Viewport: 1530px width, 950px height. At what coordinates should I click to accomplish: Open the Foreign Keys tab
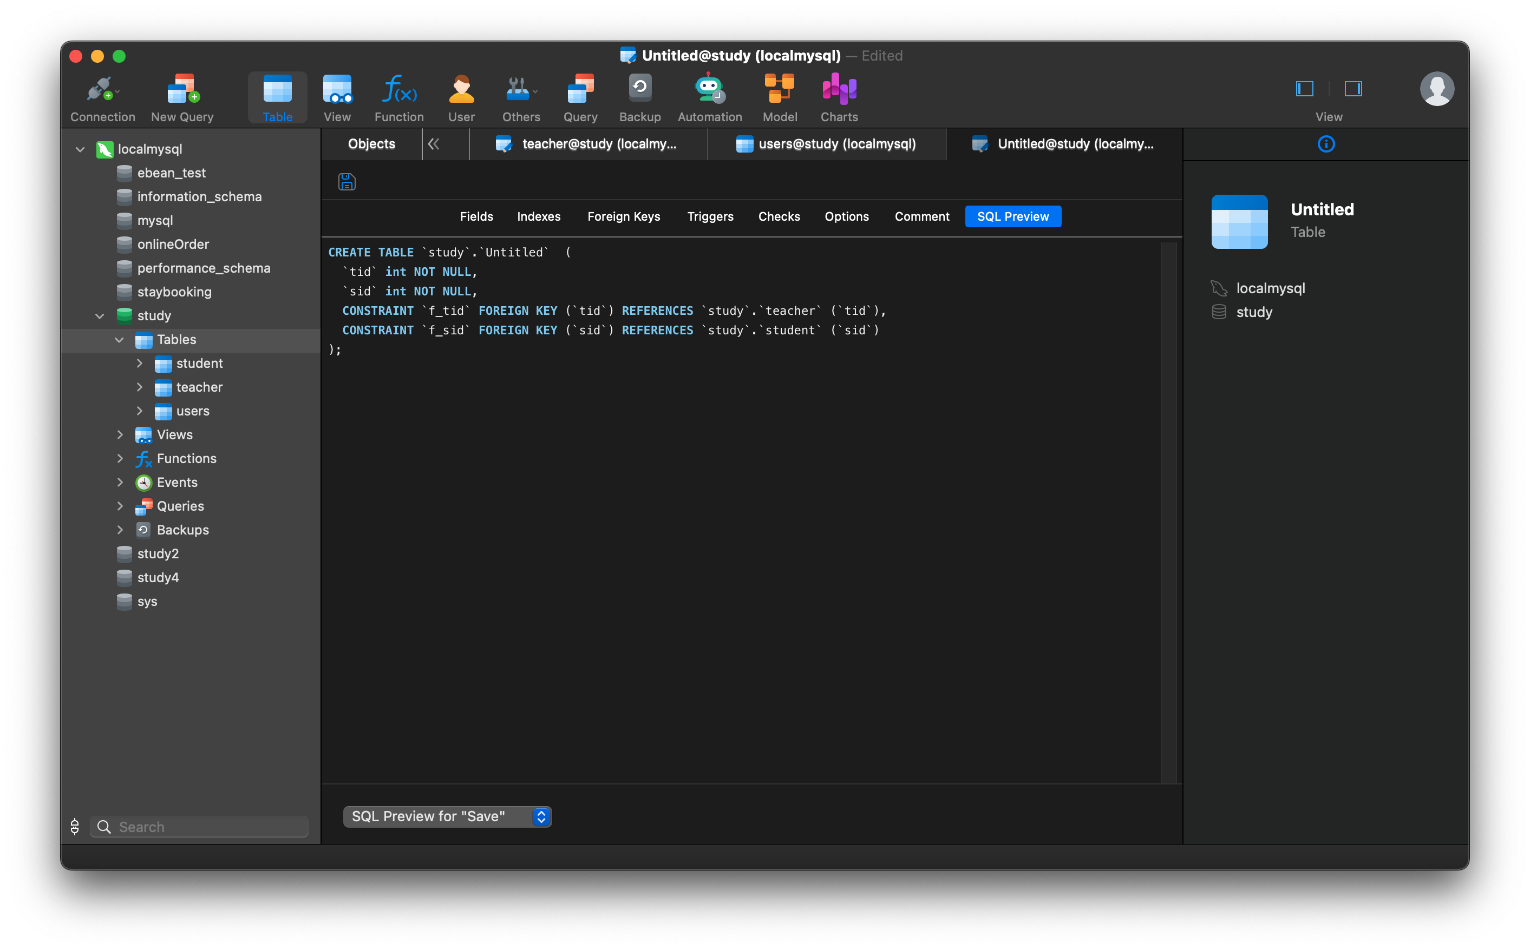[x=624, y=216]
